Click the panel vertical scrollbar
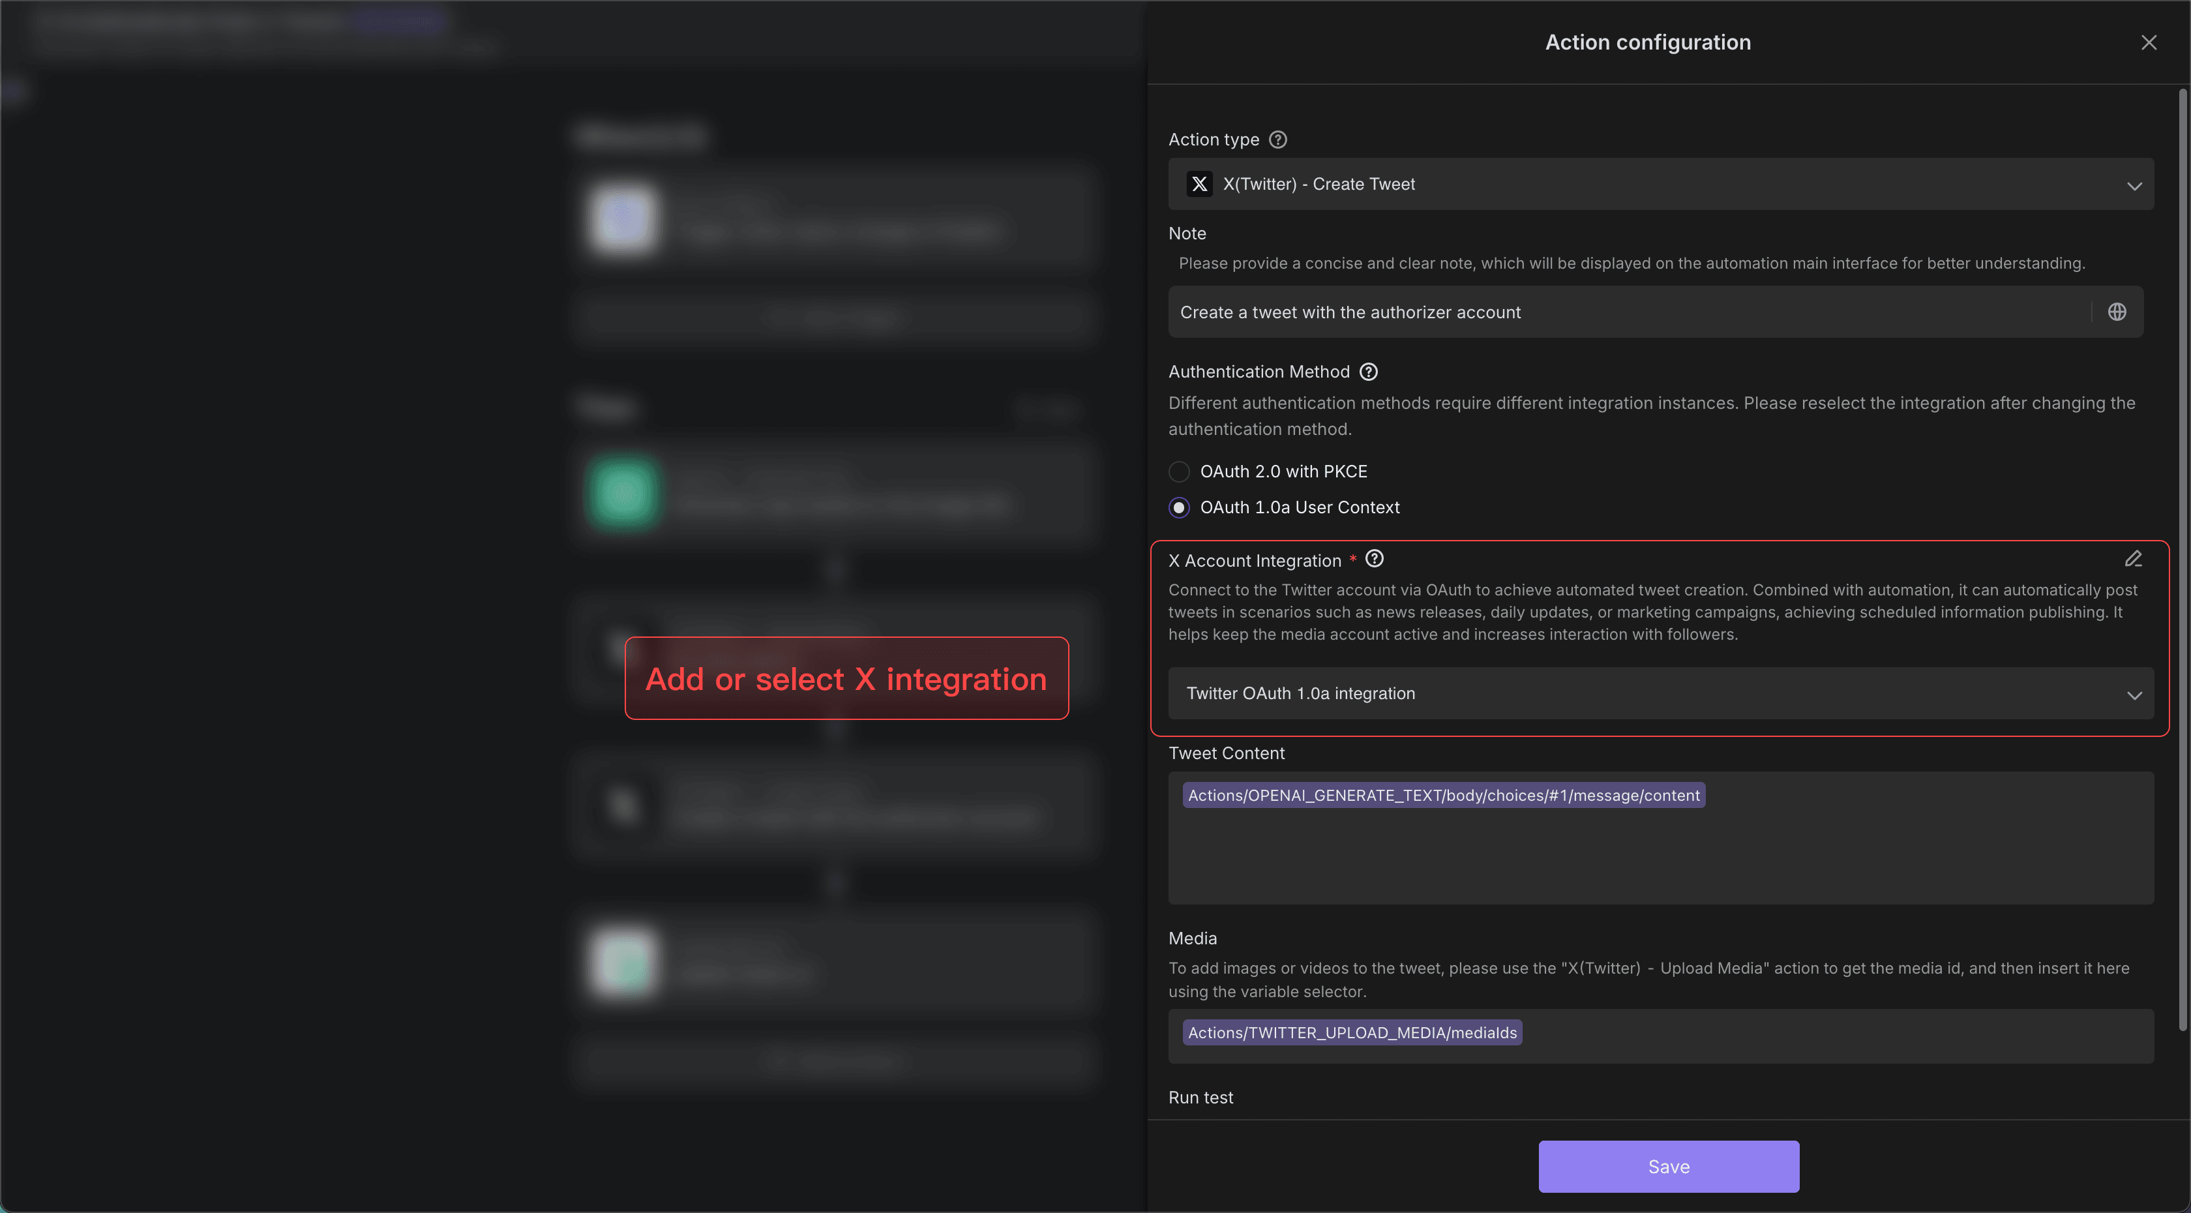 click(x=2183, y=560)
